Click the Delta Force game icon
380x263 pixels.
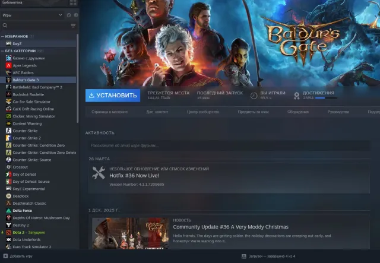pos(8,211)
